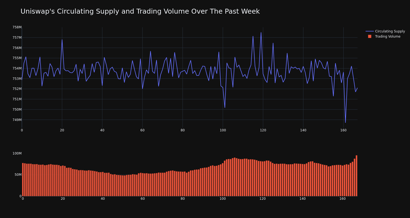
Task: Click the 754M y-axis label
Action: point(17,68)
